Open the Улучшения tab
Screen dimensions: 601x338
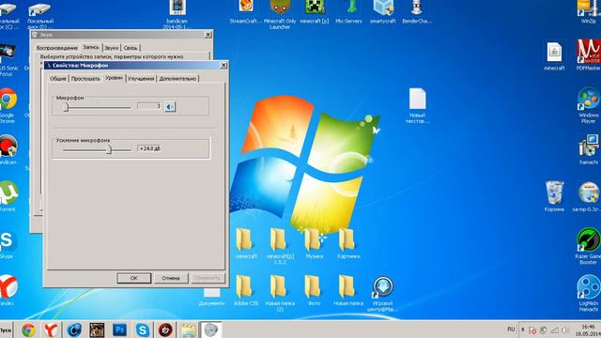click(141, 79)
